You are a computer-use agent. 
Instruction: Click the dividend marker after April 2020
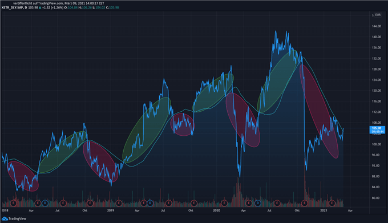[x=258, y=203]
